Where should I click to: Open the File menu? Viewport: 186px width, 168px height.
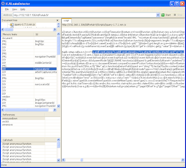(x=7, y=9)
